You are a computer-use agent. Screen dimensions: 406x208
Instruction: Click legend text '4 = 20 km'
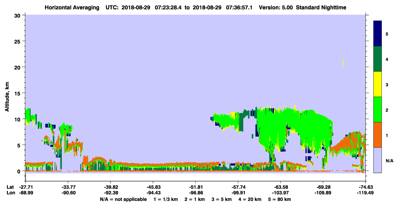point(250,199)
